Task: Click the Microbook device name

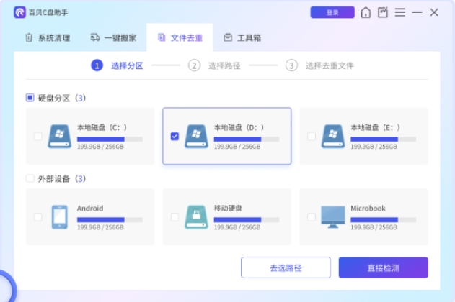Action: [368, 209]
